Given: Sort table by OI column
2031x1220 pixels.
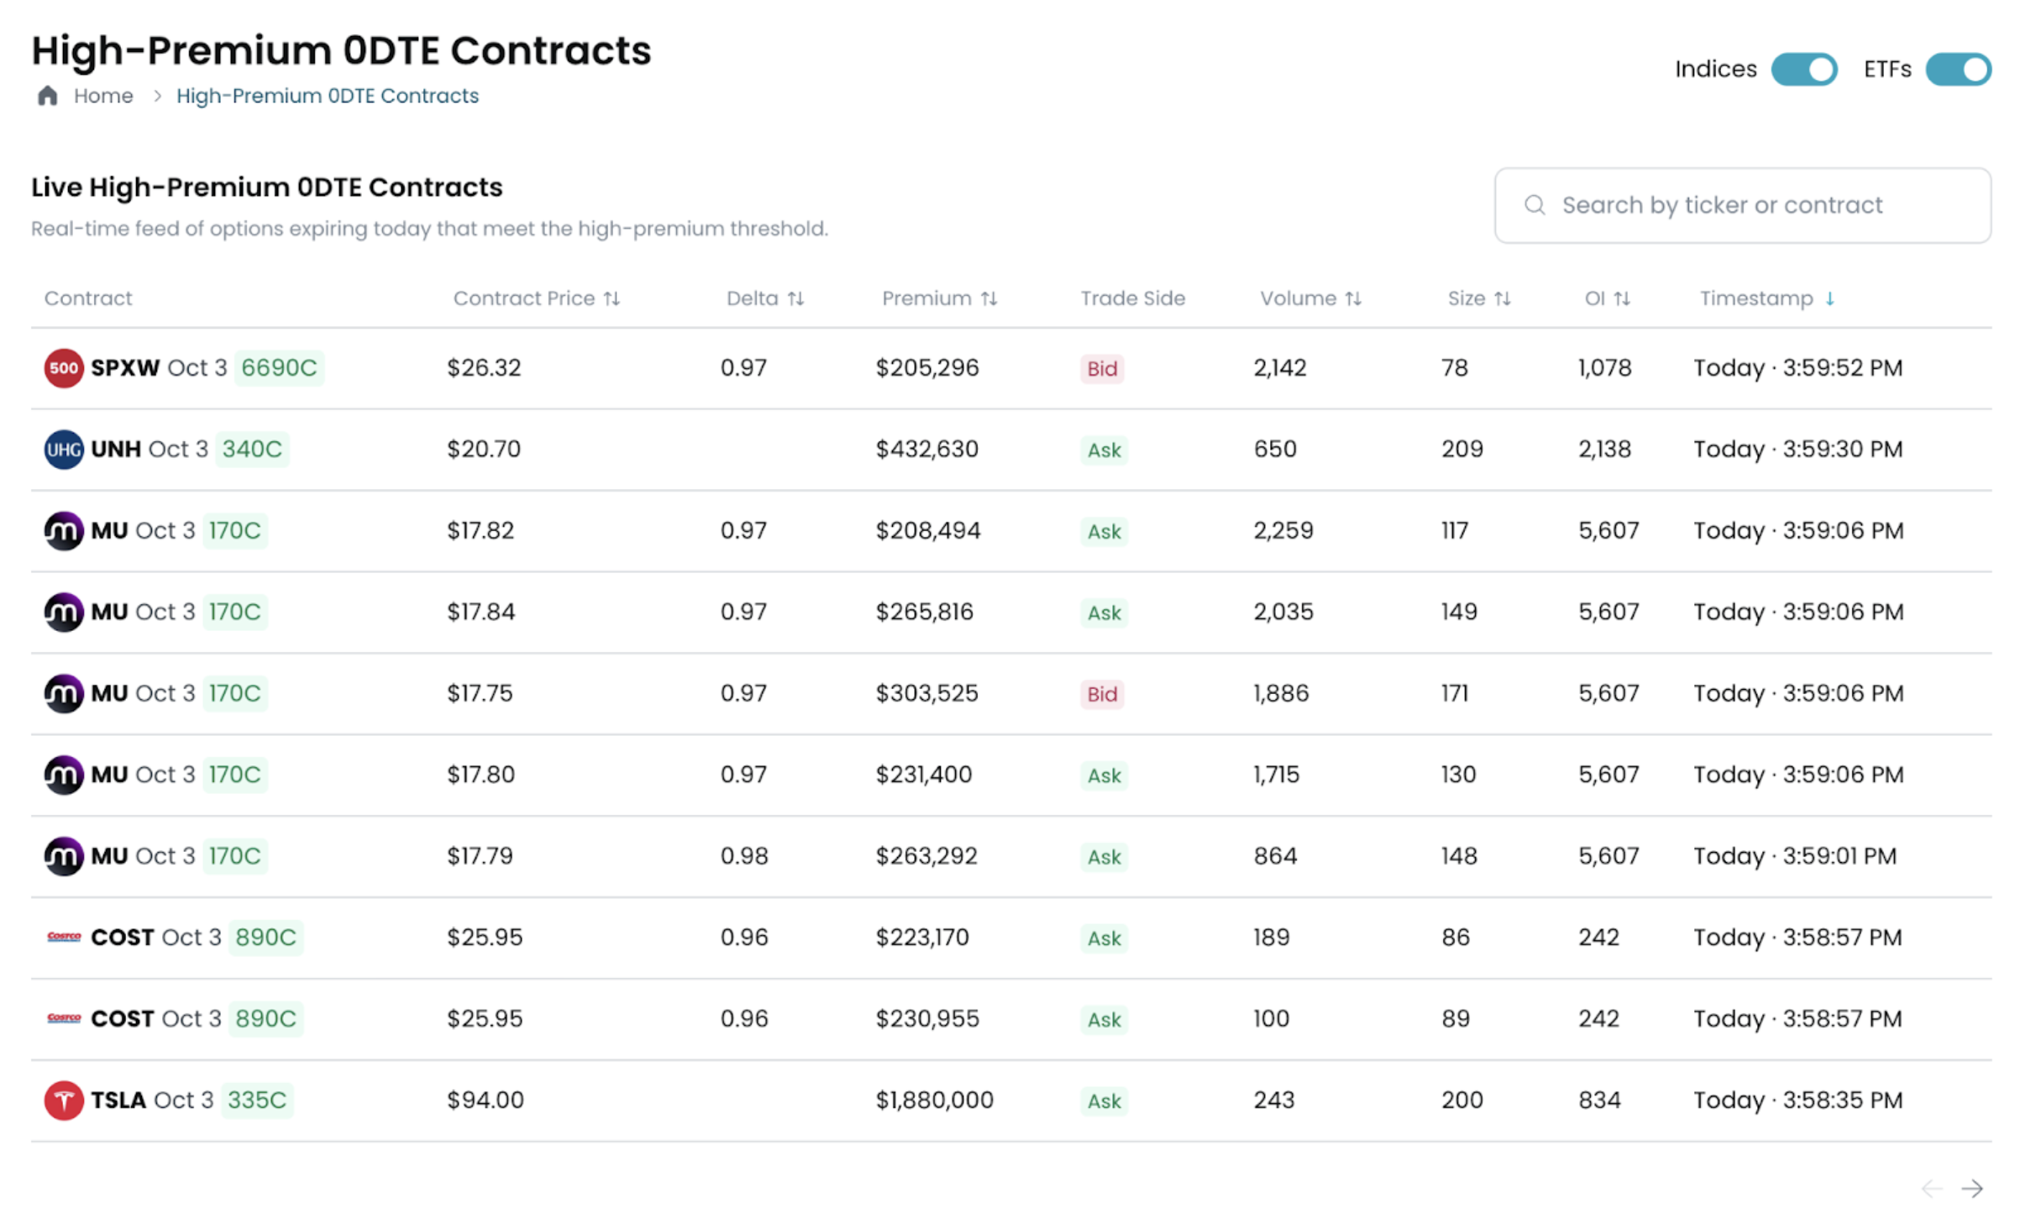Looking at the screenshot, I should [x=1607, y=298].
